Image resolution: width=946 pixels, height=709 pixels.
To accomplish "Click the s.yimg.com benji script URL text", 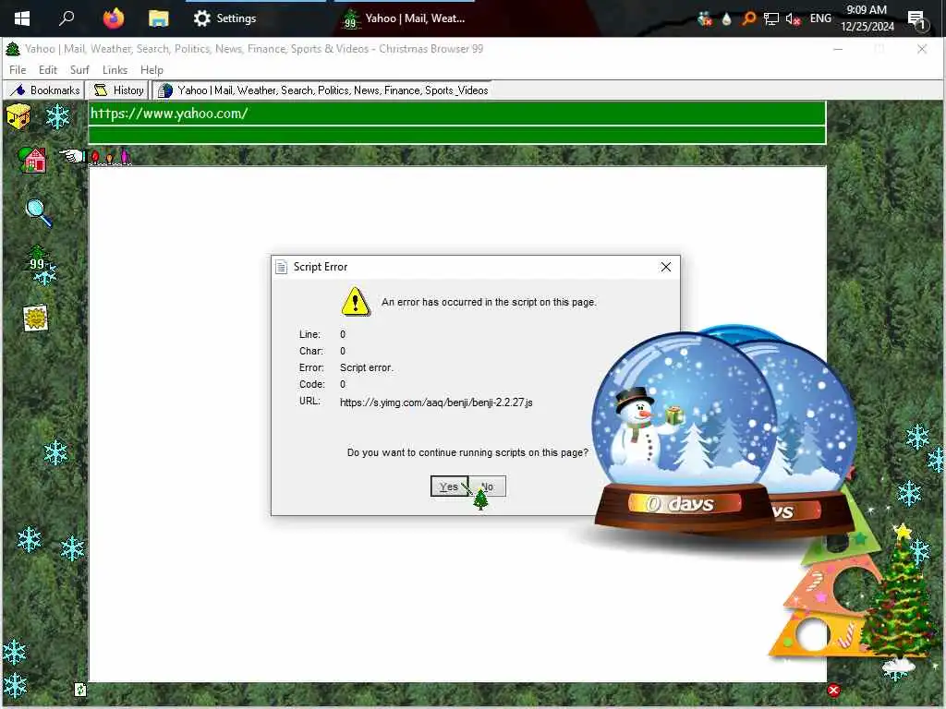I will (436, 403).
